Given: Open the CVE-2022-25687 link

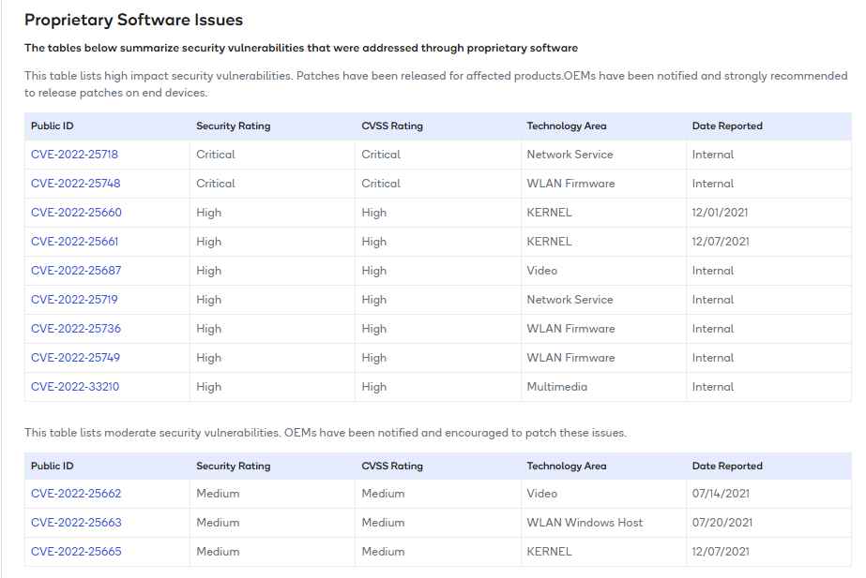Looking at the screenshot, I should click(x=76, y=270).
